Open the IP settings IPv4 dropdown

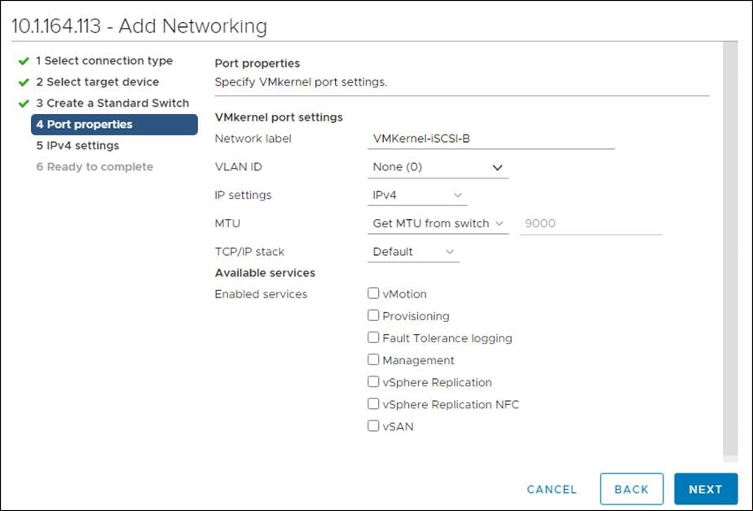click(x=417, y=196)
